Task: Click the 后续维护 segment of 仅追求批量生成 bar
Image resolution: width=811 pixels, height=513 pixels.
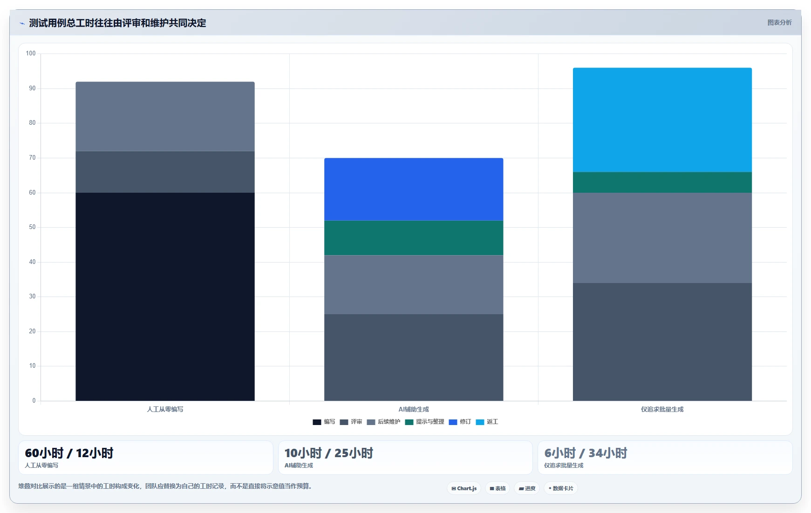Action: click(x=662, y=238)
